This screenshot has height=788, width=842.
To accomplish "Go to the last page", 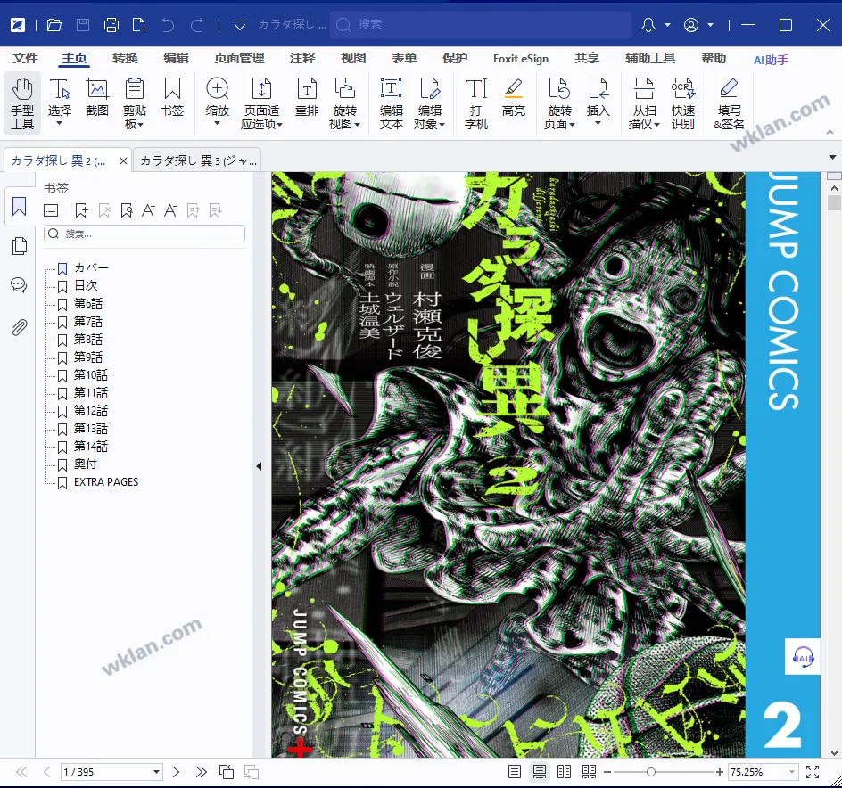I will coord(201,772).
